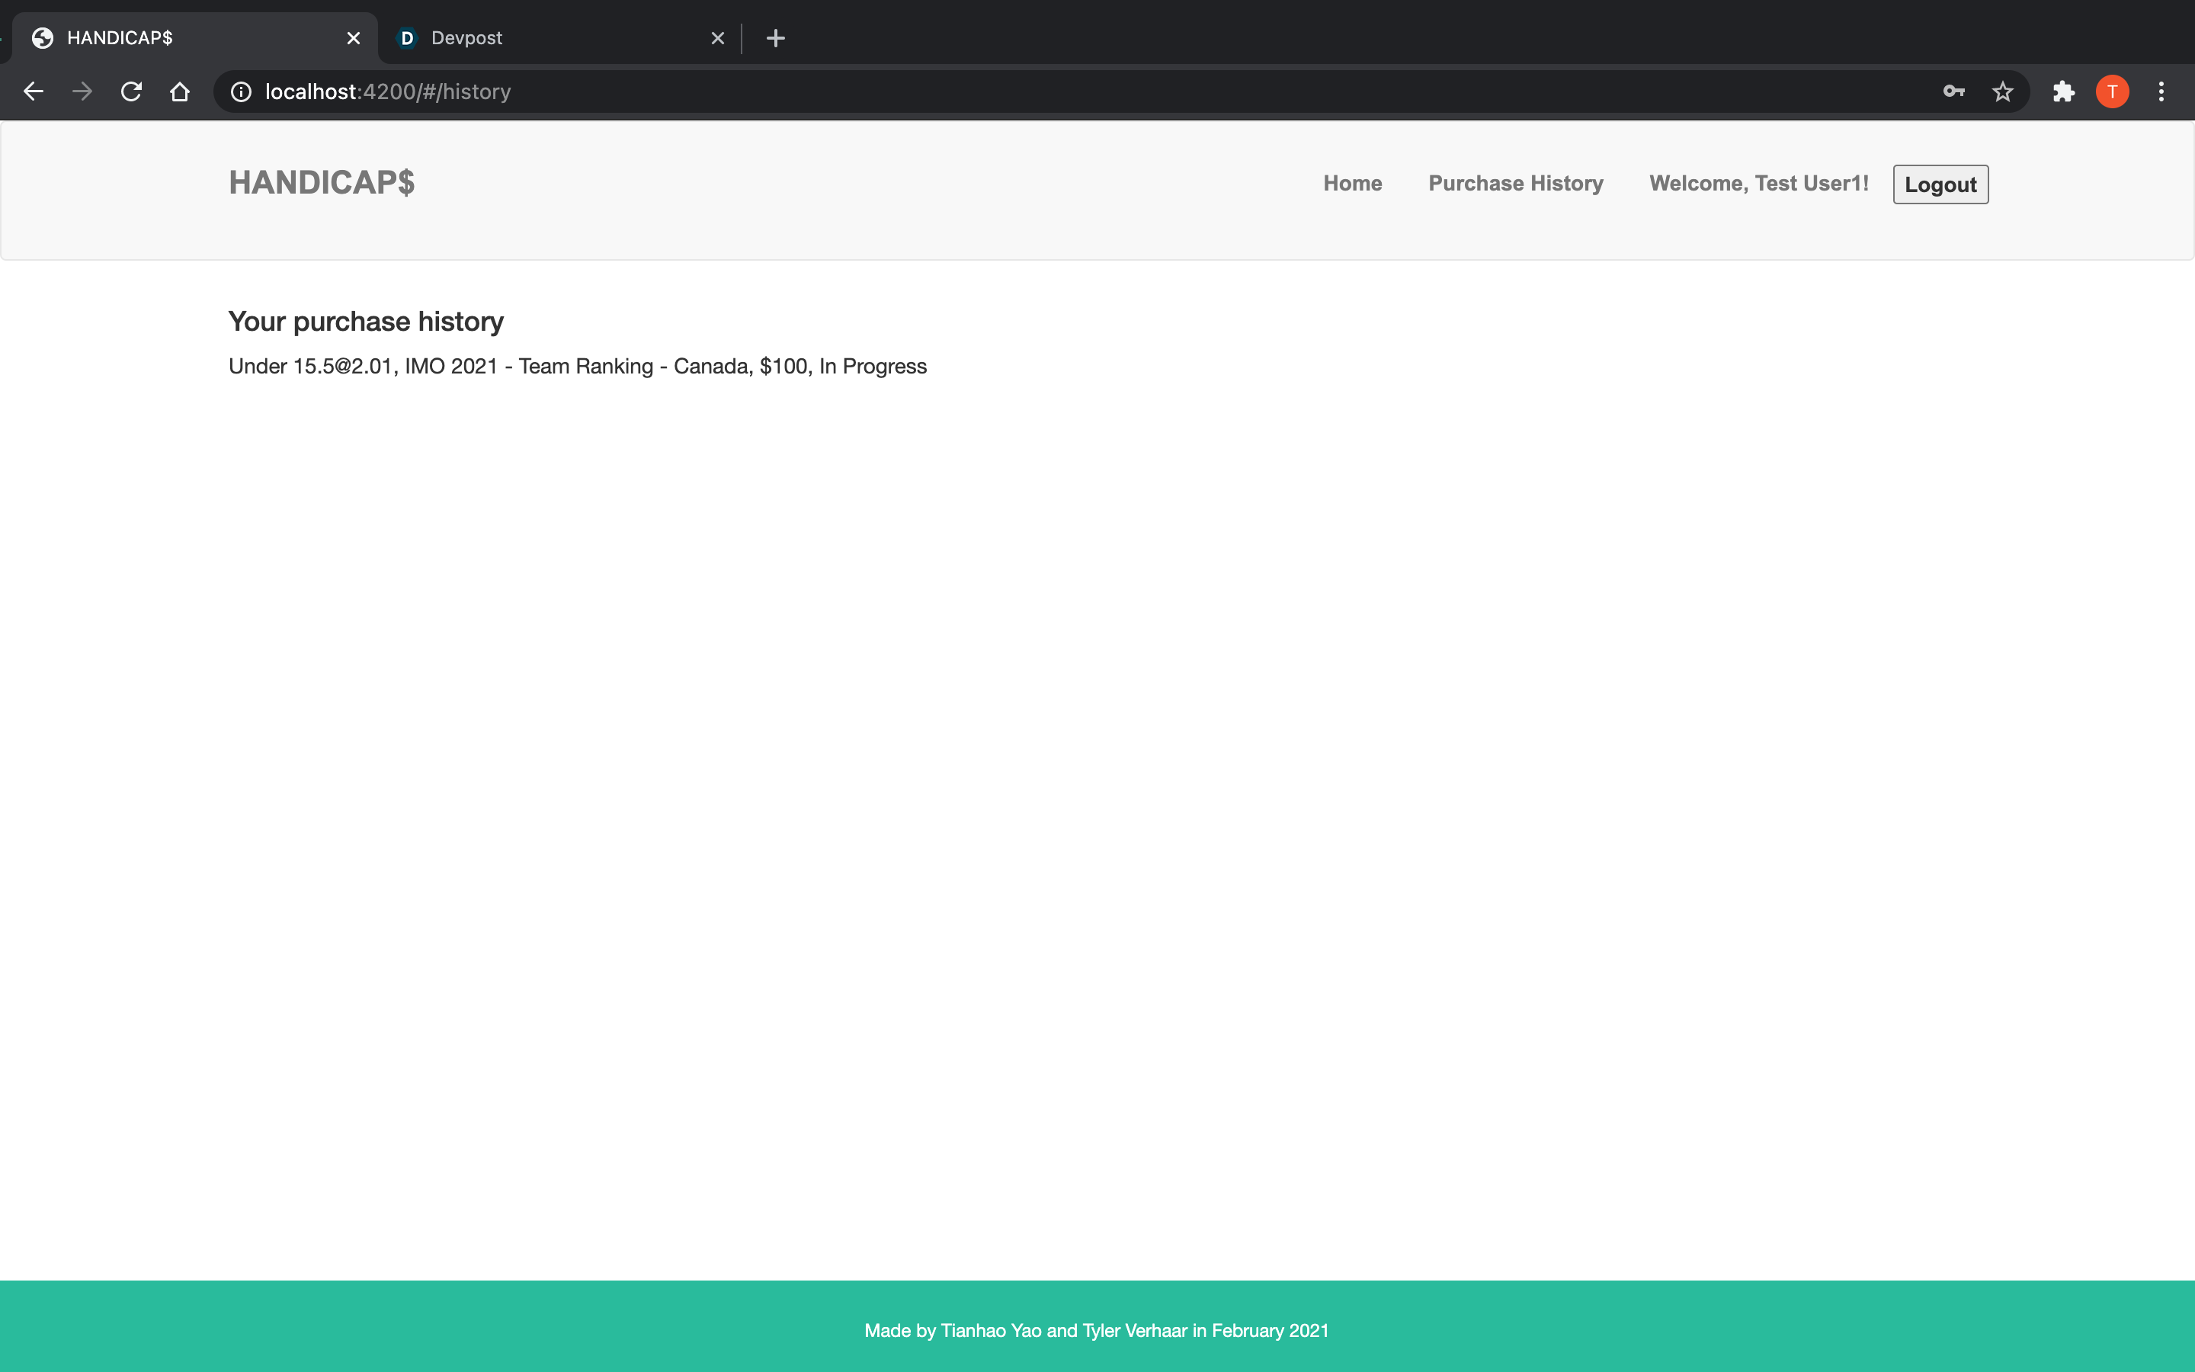Close the HANDICAP$ tab

[x=354, y=38]
